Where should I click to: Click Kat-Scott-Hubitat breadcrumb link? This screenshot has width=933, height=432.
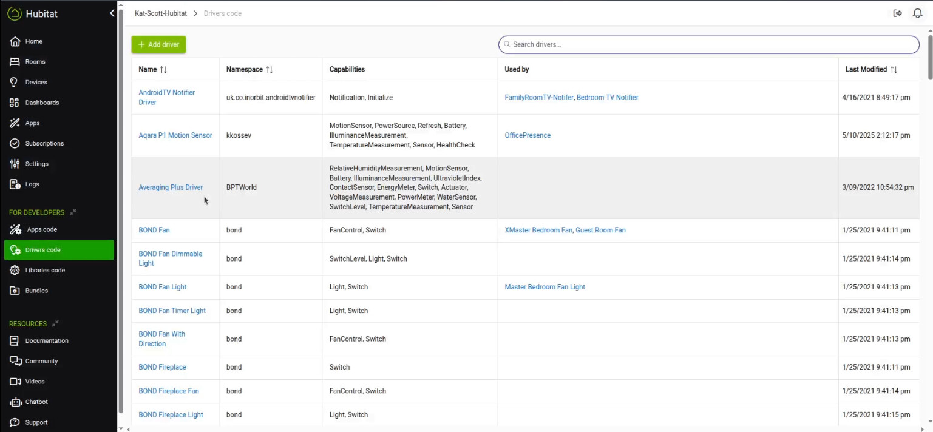[161, 13]
